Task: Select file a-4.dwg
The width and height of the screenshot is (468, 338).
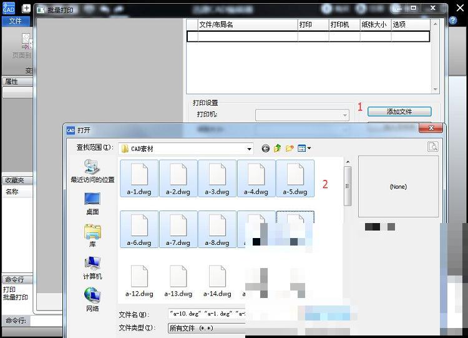Action: pos(256,179)
